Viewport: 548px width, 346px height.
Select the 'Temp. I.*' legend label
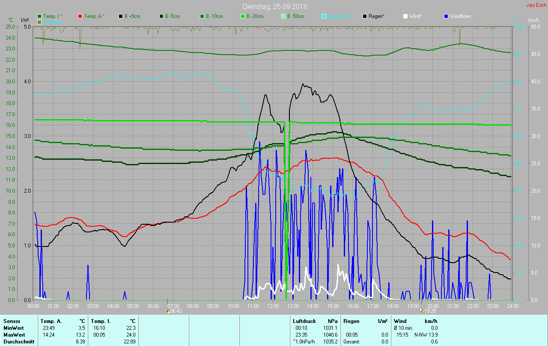(x=53, y=16)
